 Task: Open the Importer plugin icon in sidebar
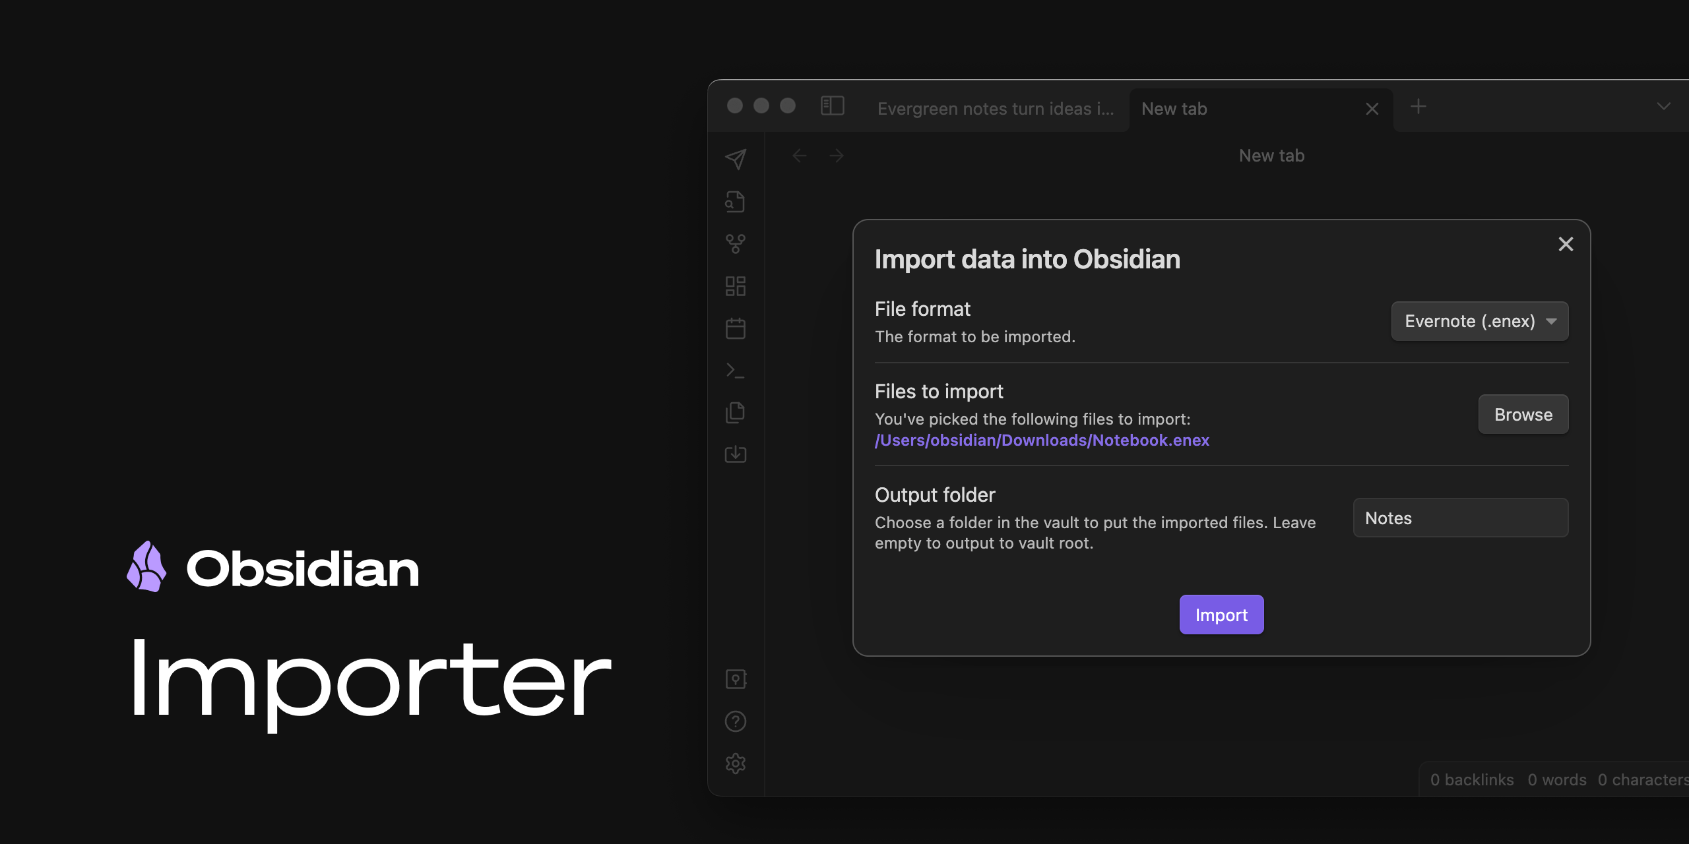tap(736, 452)
